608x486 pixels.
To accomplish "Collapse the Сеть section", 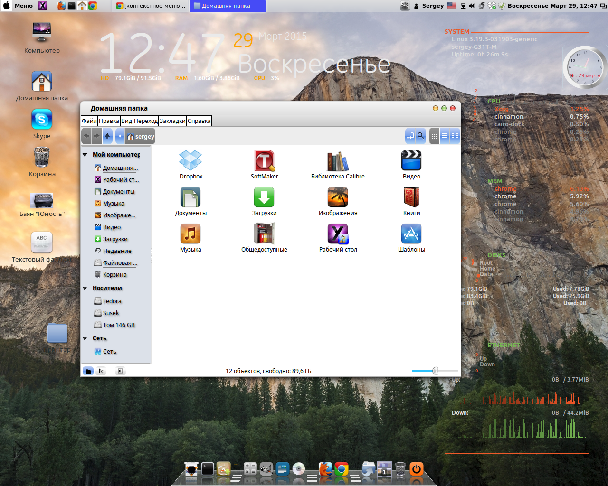I will [x=85, y=338].
